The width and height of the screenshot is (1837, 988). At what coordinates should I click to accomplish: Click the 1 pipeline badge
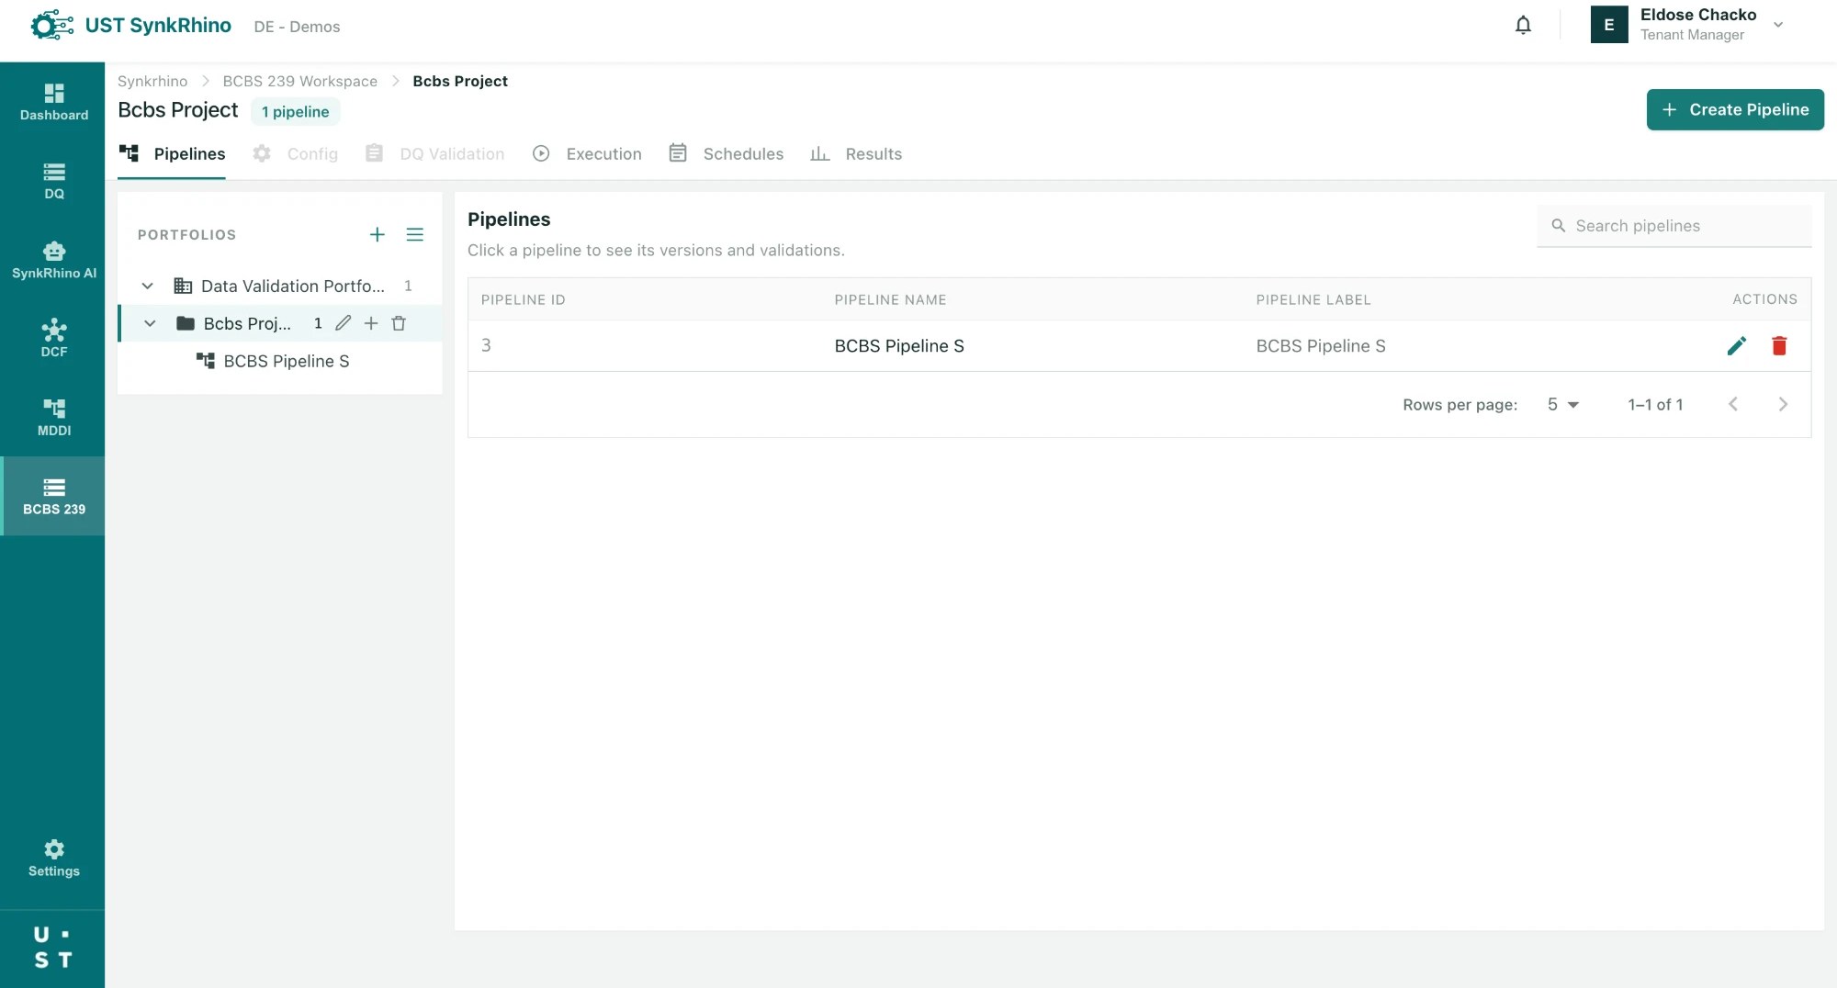tap(295, 112)
